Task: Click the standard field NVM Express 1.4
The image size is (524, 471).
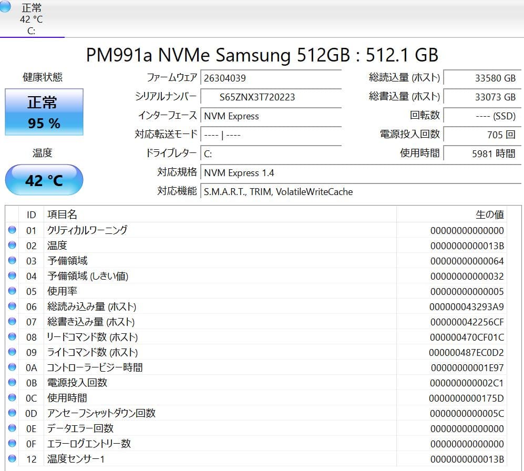Action: point(361,173)
